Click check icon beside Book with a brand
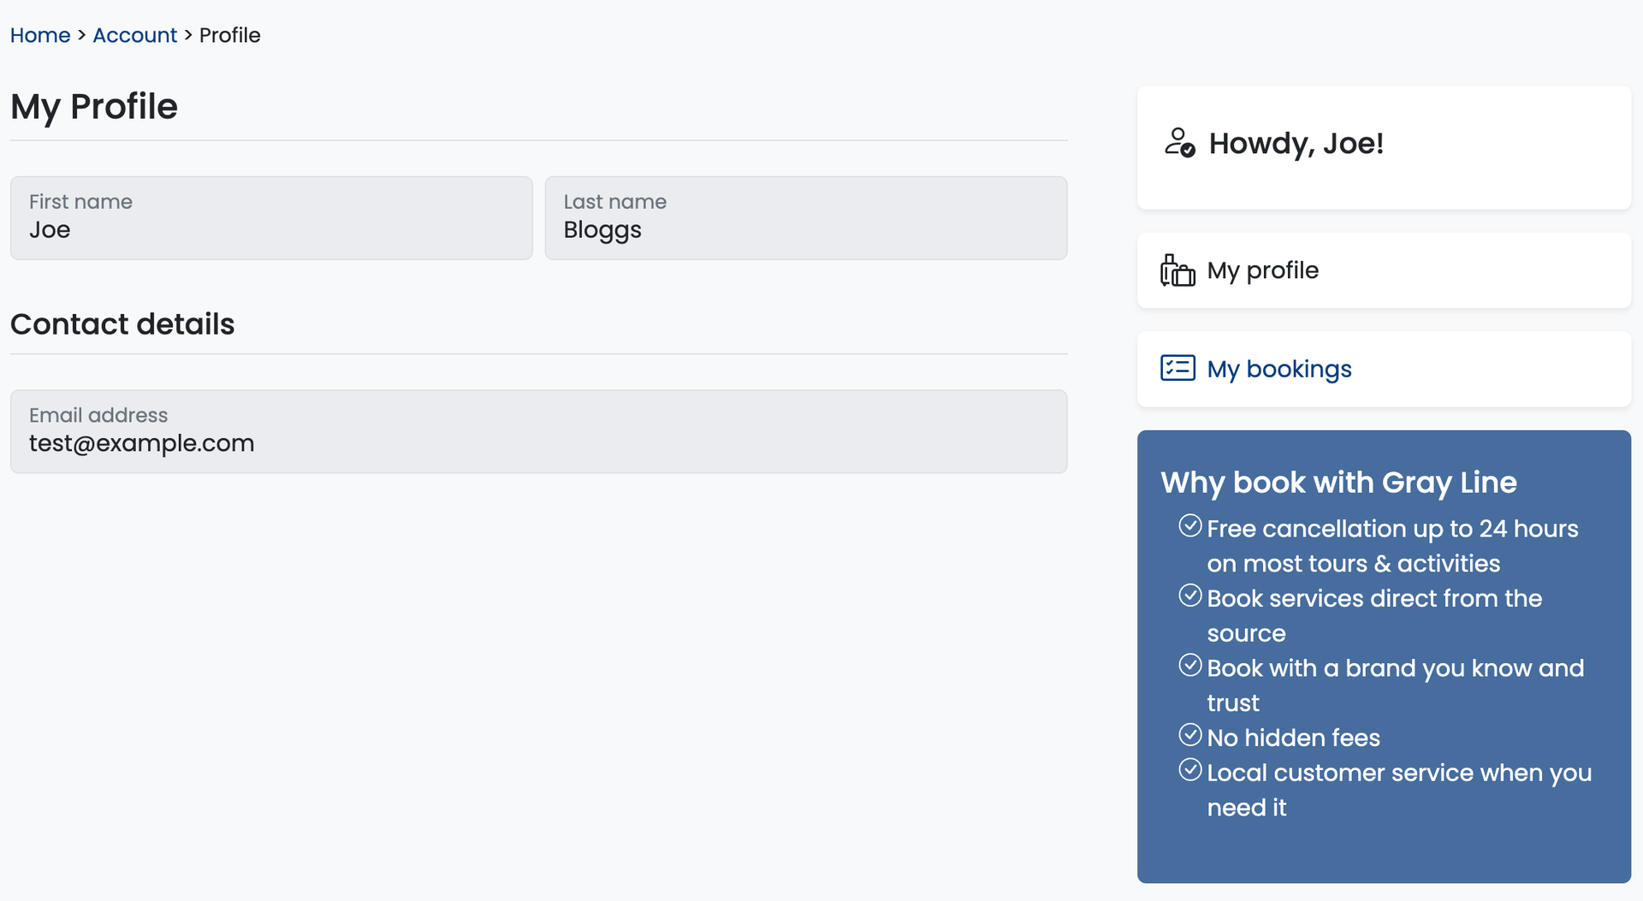The width and height of the screenshot is (1643, 901). pos(1190,665)
